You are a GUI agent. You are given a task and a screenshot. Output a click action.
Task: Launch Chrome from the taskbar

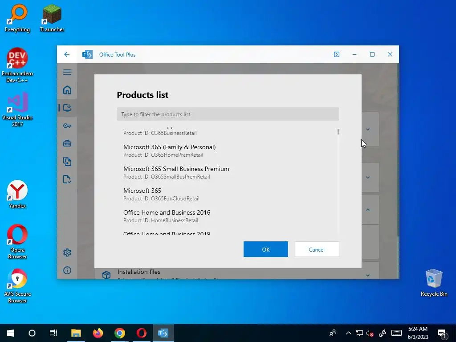click(119, 333)
